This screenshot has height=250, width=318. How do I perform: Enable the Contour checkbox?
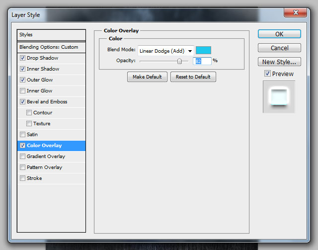click(29, 113)
